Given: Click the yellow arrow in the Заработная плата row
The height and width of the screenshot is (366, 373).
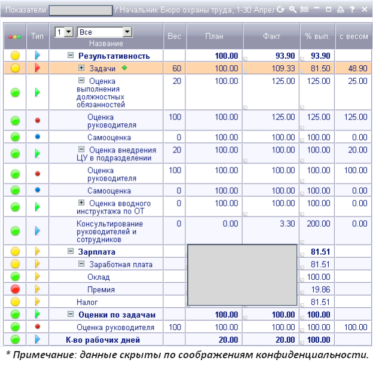Looking at the screenshot, I should 37,264.
